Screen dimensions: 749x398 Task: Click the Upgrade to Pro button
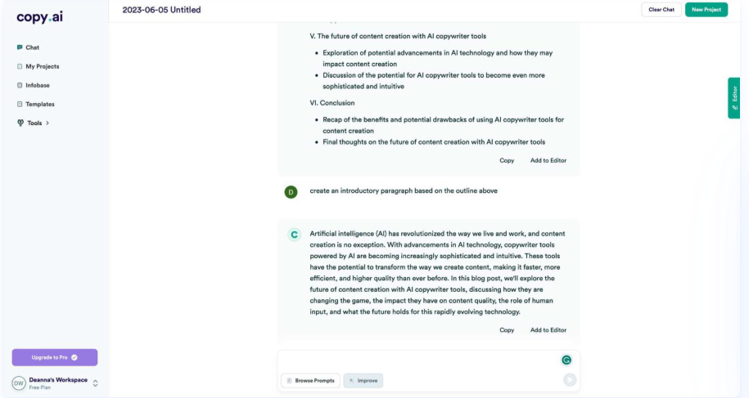pyautogui.click(x=54, y=357)
